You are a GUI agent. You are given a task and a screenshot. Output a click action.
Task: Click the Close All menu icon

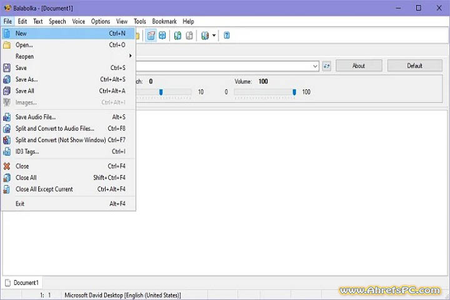7,177
